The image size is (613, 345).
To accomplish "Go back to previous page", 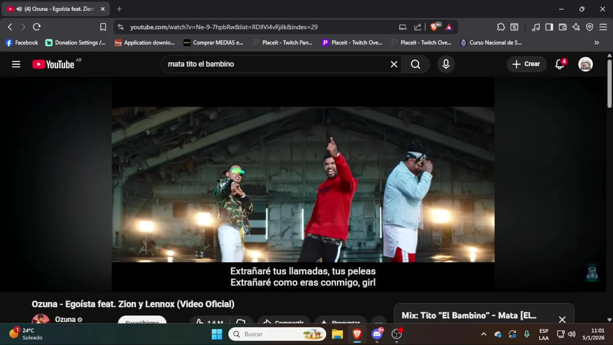I will pyautogui.click(x=10, y=27).
